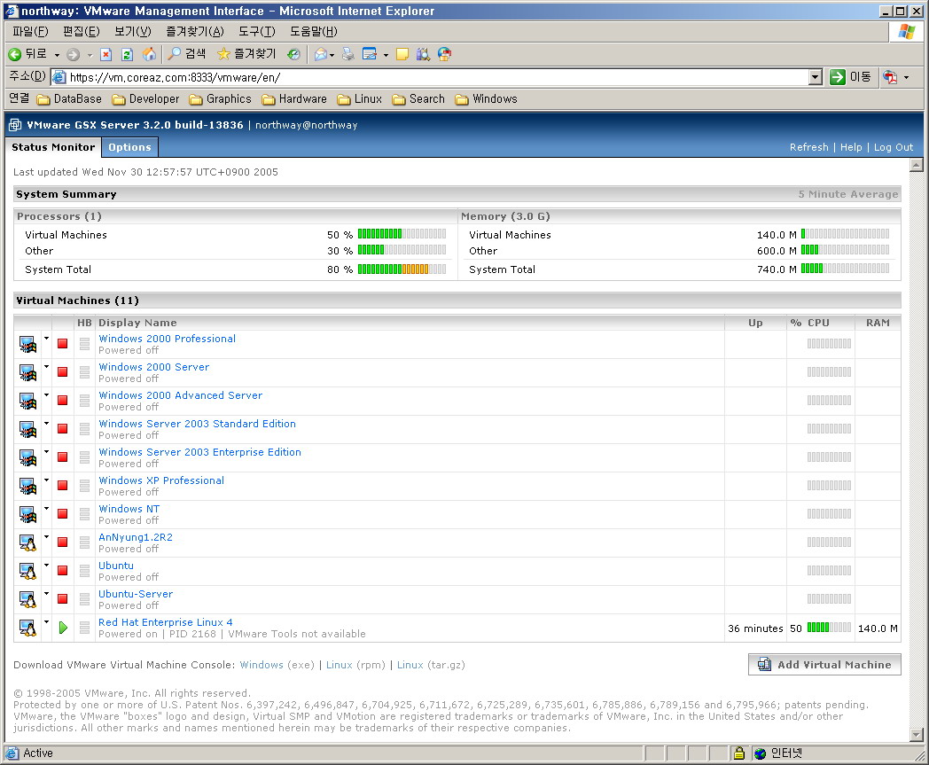This screenshot has width=929, height=765.
Task: Open Back button history dropdown arrow
Action: pyautogui.click(x=57, y=55)
